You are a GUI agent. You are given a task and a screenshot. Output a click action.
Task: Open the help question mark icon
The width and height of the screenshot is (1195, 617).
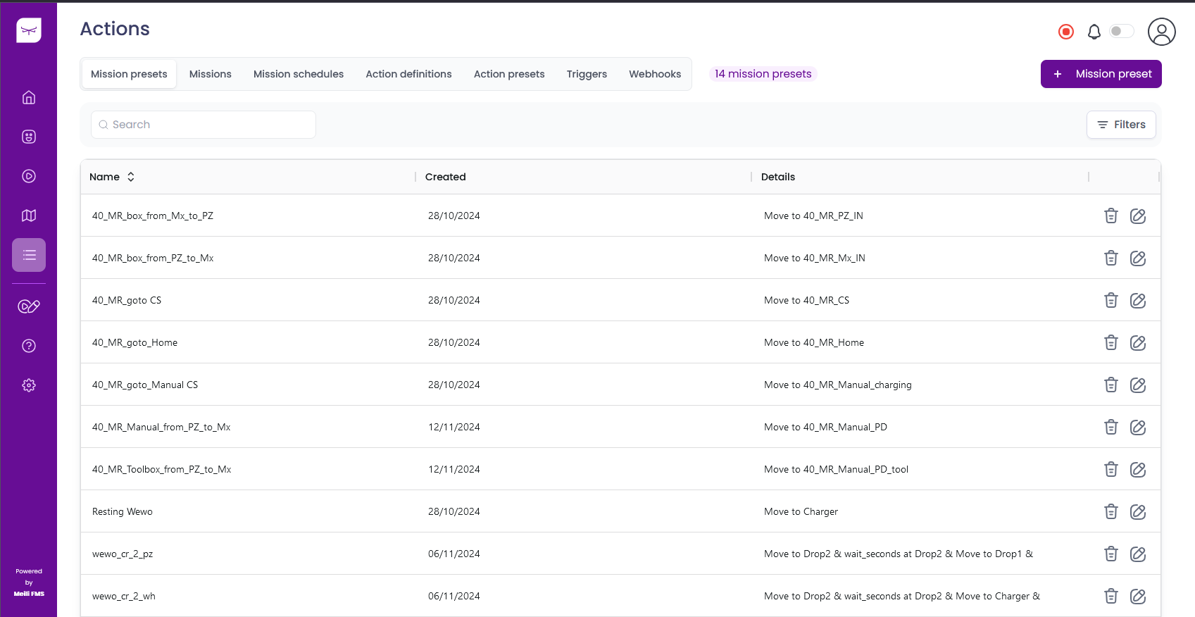pyautogui.click(x=29, y=346)
